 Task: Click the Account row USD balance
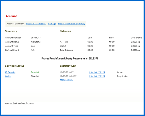(x=90, y=42)
